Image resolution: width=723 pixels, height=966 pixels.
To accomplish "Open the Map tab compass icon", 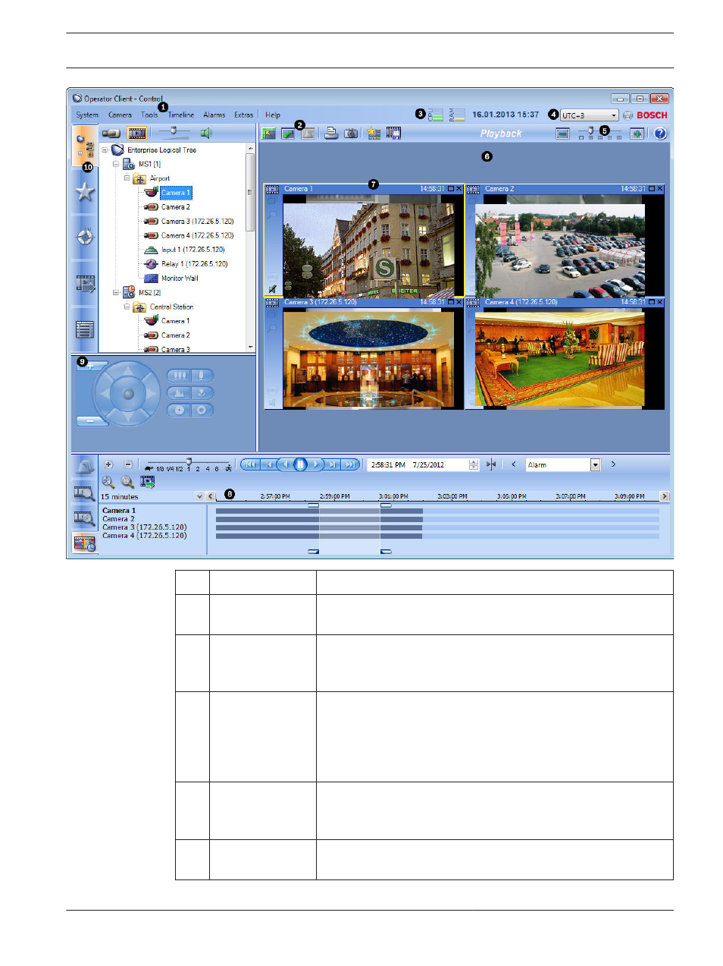I will pyautogui.click(x=85, y=237).
